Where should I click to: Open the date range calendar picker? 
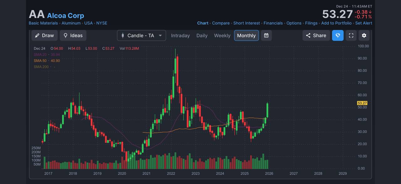click(266, 36)
